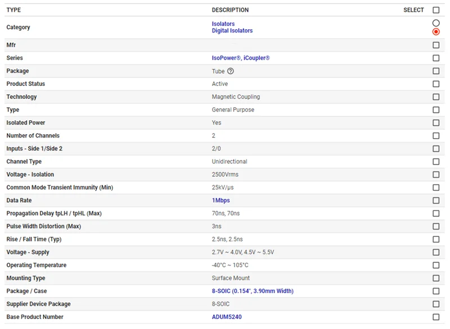Select the Isolators category radio button
The height and width of the screenshot is (329, 450).
[435, 23]
